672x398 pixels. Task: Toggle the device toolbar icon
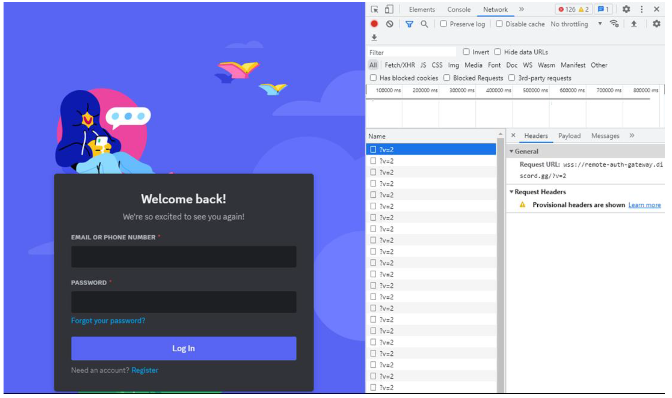click(389, 9)
